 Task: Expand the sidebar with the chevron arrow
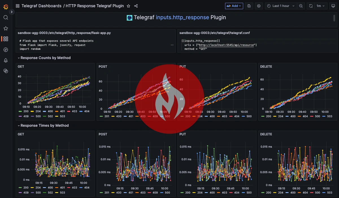12,12
